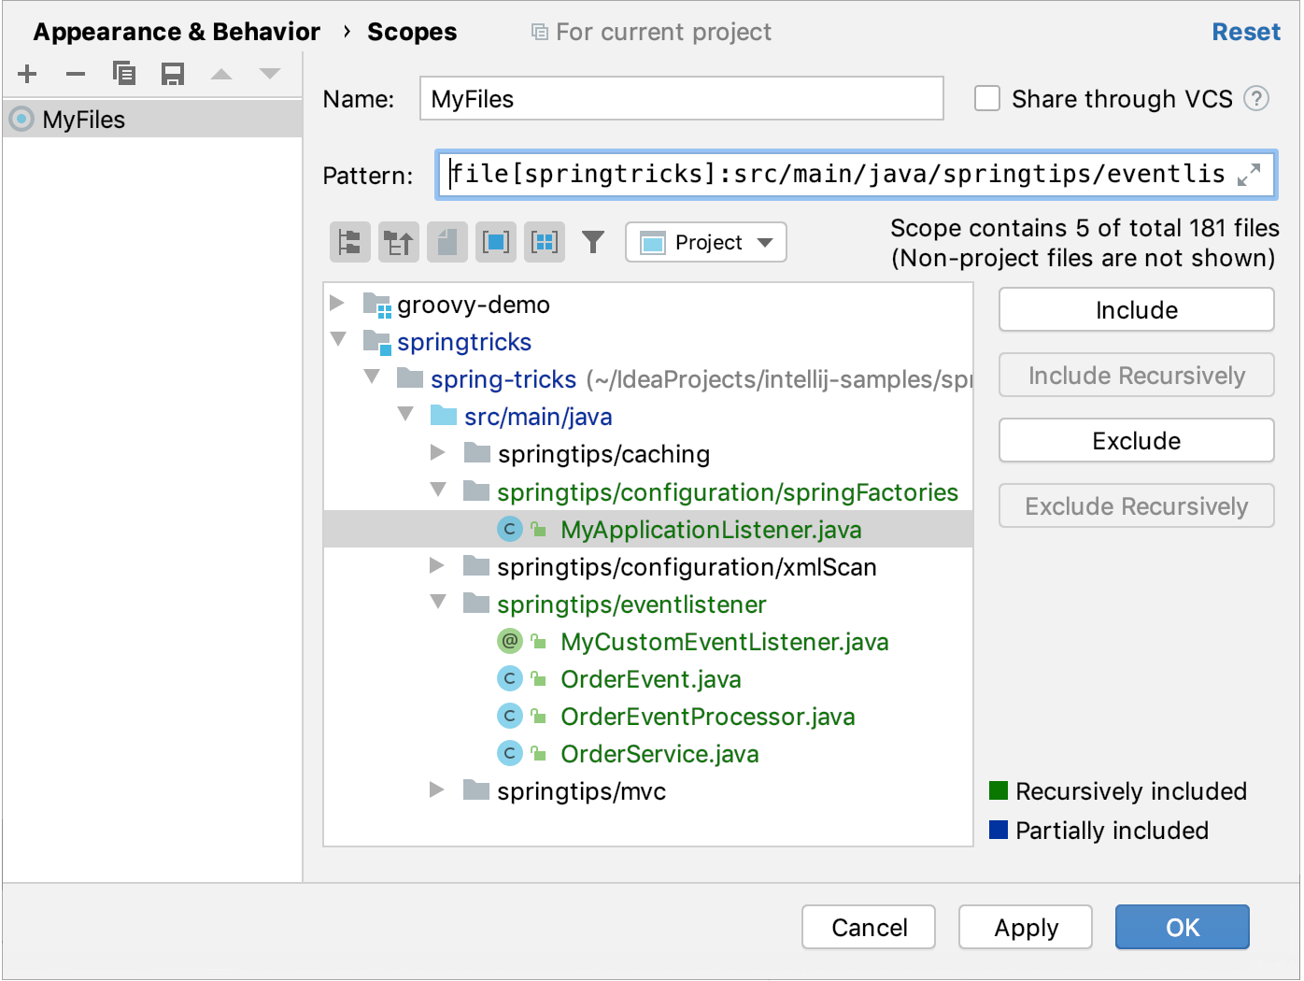1304x981 pixels.
Task: Click the Exclude button
Action: pyautogui.click(x=1136, y=441)
